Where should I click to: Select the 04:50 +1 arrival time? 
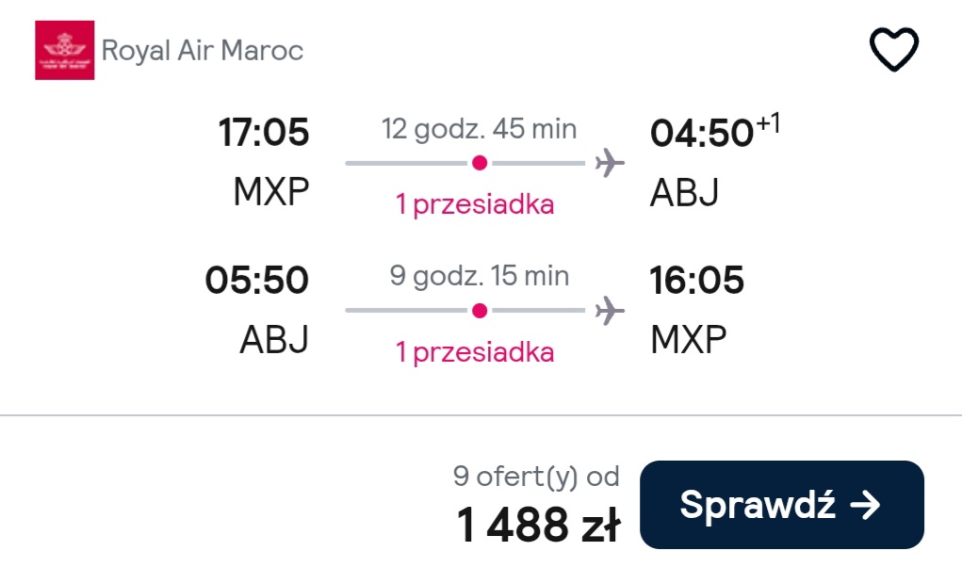pos(715,131)
